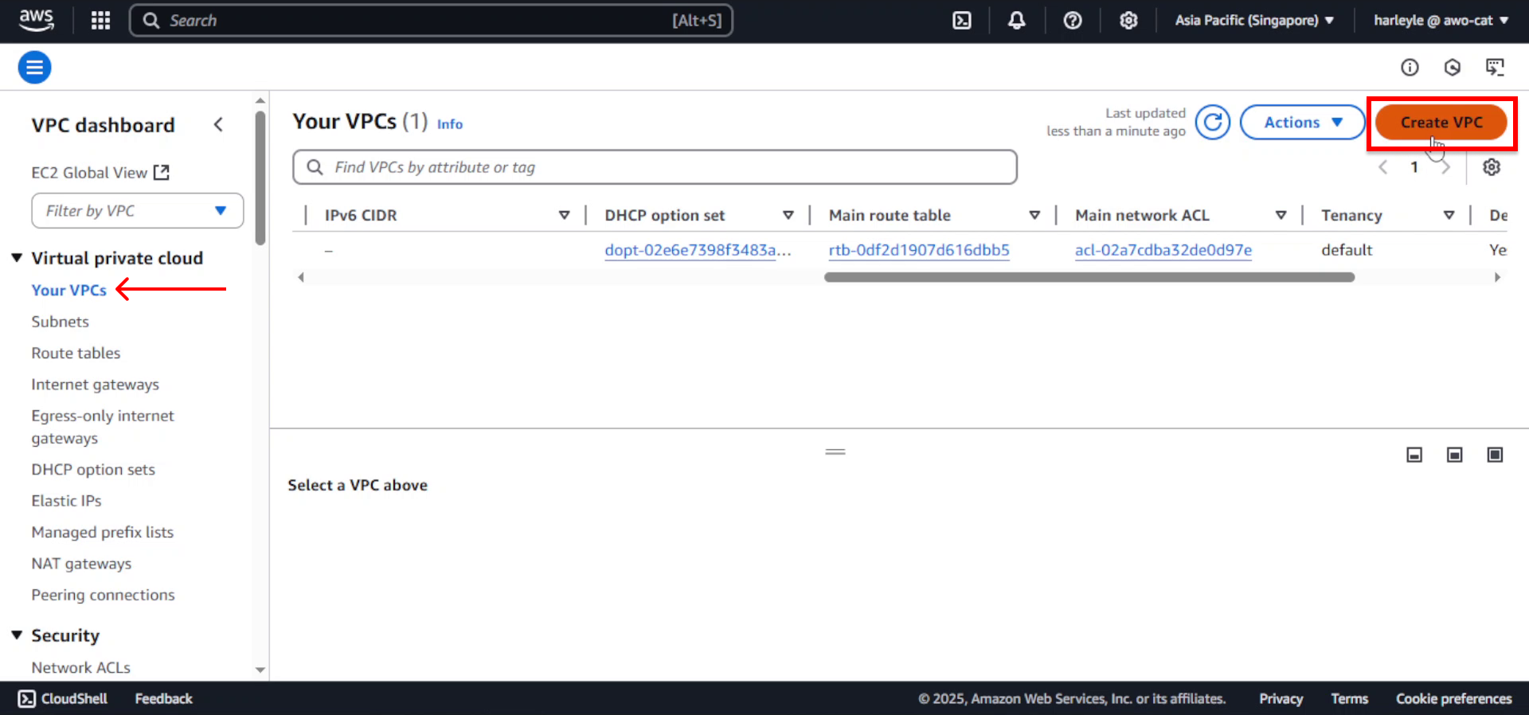This screenshot has height=715, width=1529.
Task: Click the sidebar vertical scrollbar thumb
Action: pos(260,178)
